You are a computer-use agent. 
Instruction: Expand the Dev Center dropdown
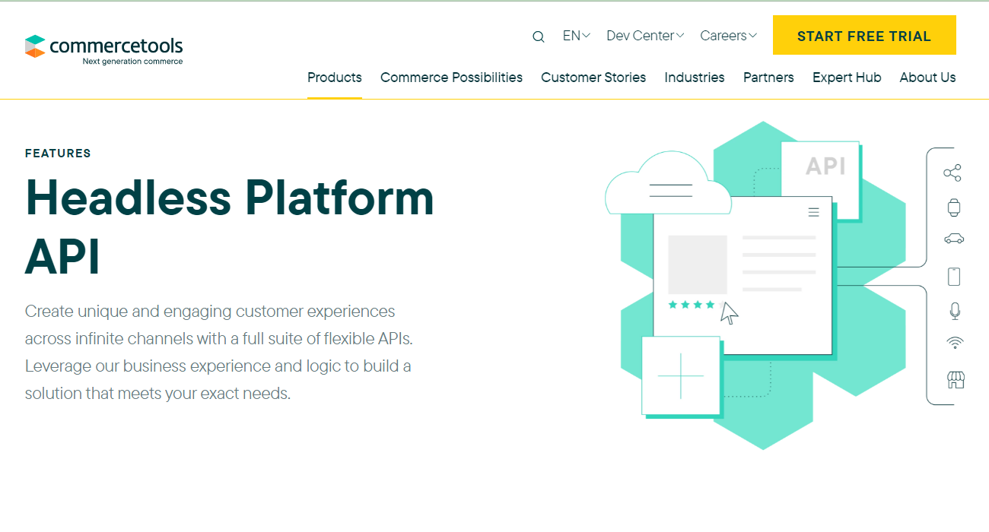(645, 36)
